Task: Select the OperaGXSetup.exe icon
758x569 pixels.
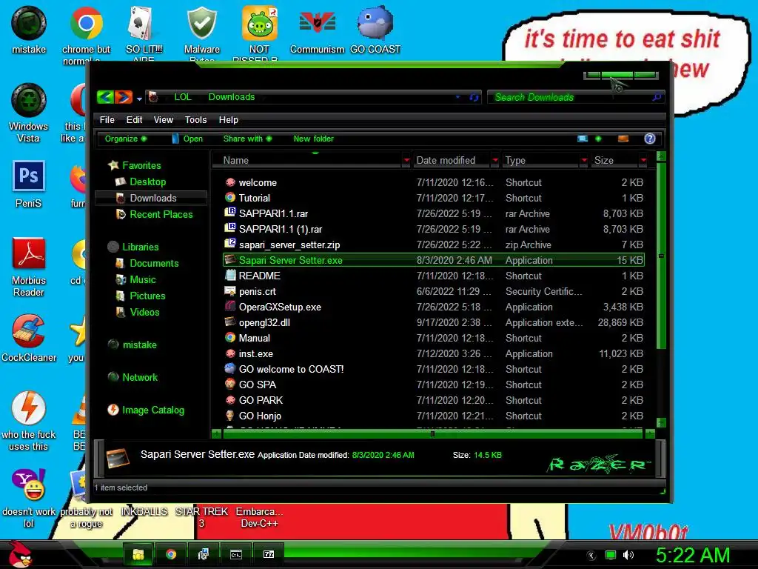Action: 230,307
